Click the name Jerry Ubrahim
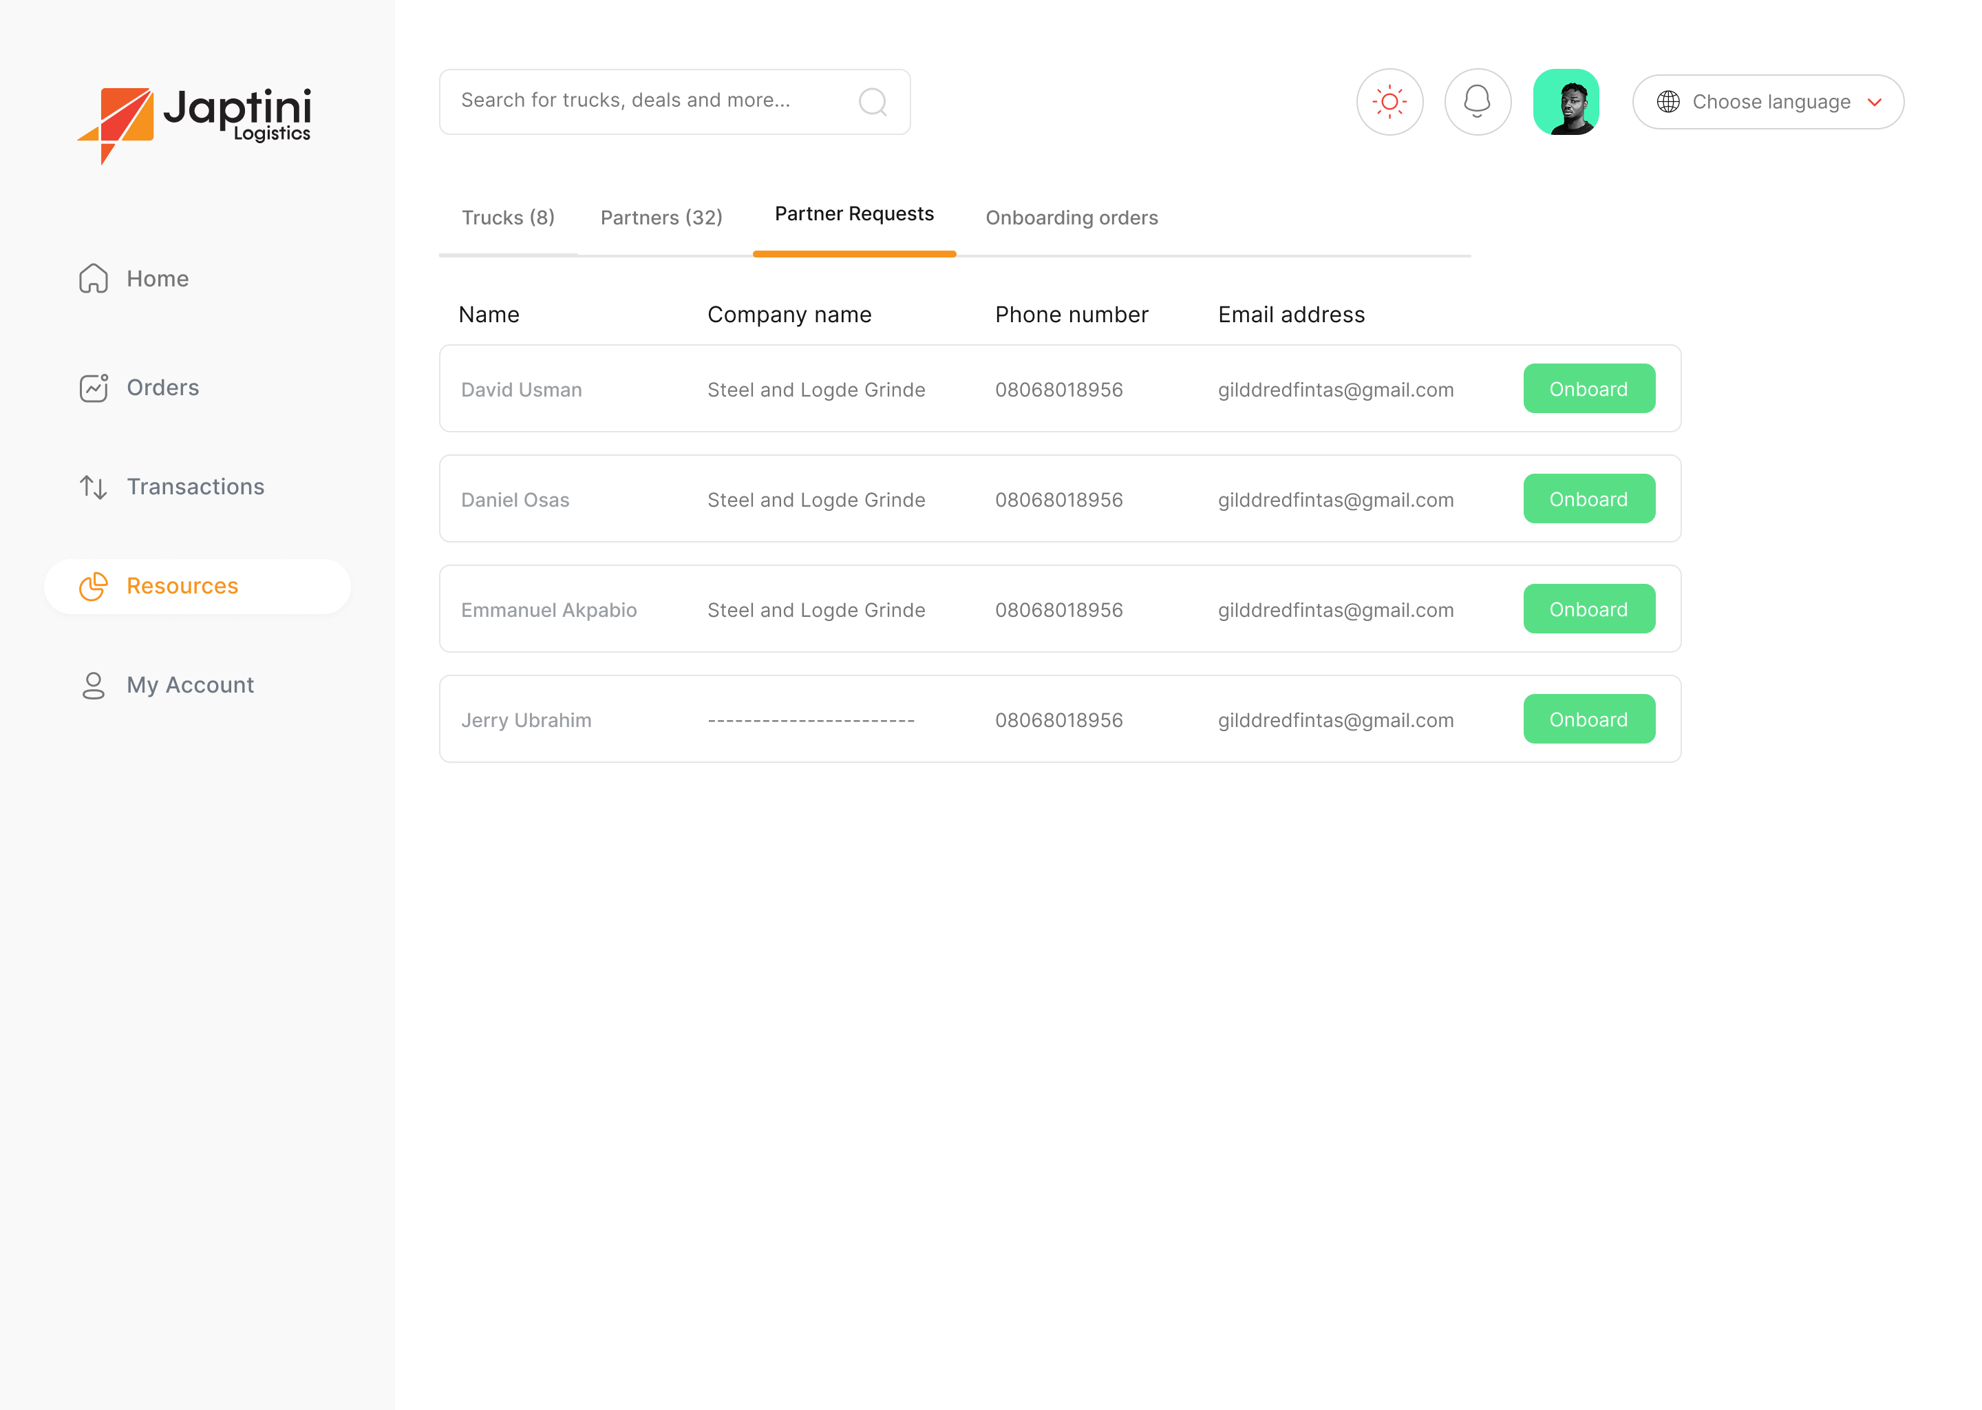Image resolution: width=1982 pixels, height=1410 pixels. point(526,721)
